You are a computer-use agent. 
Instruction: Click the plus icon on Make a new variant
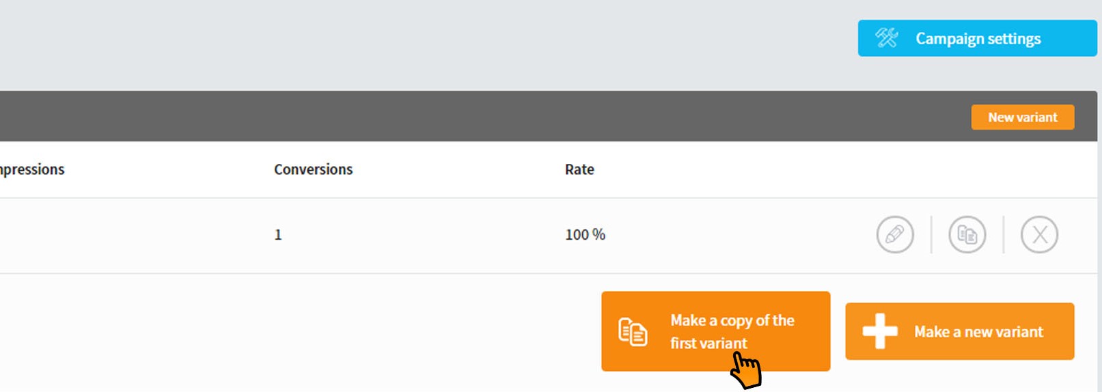tap(880, 331)
